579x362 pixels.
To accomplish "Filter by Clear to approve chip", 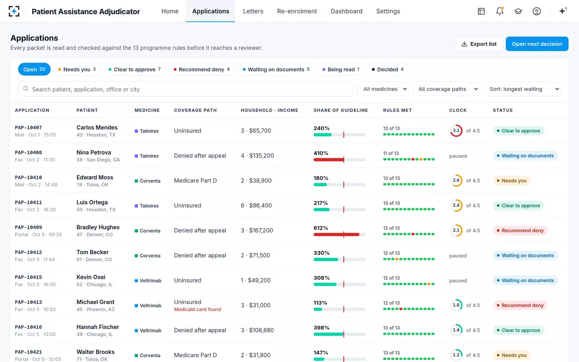I will [x=135, y=69].
